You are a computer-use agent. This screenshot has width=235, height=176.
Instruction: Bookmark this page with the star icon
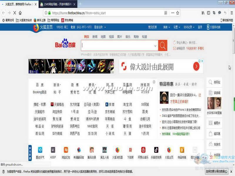[178, 13]
